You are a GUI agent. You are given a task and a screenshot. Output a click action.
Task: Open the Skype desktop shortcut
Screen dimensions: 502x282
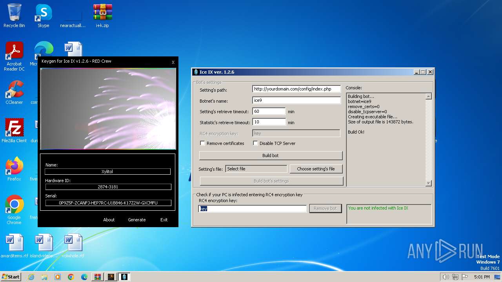point(43,16)
